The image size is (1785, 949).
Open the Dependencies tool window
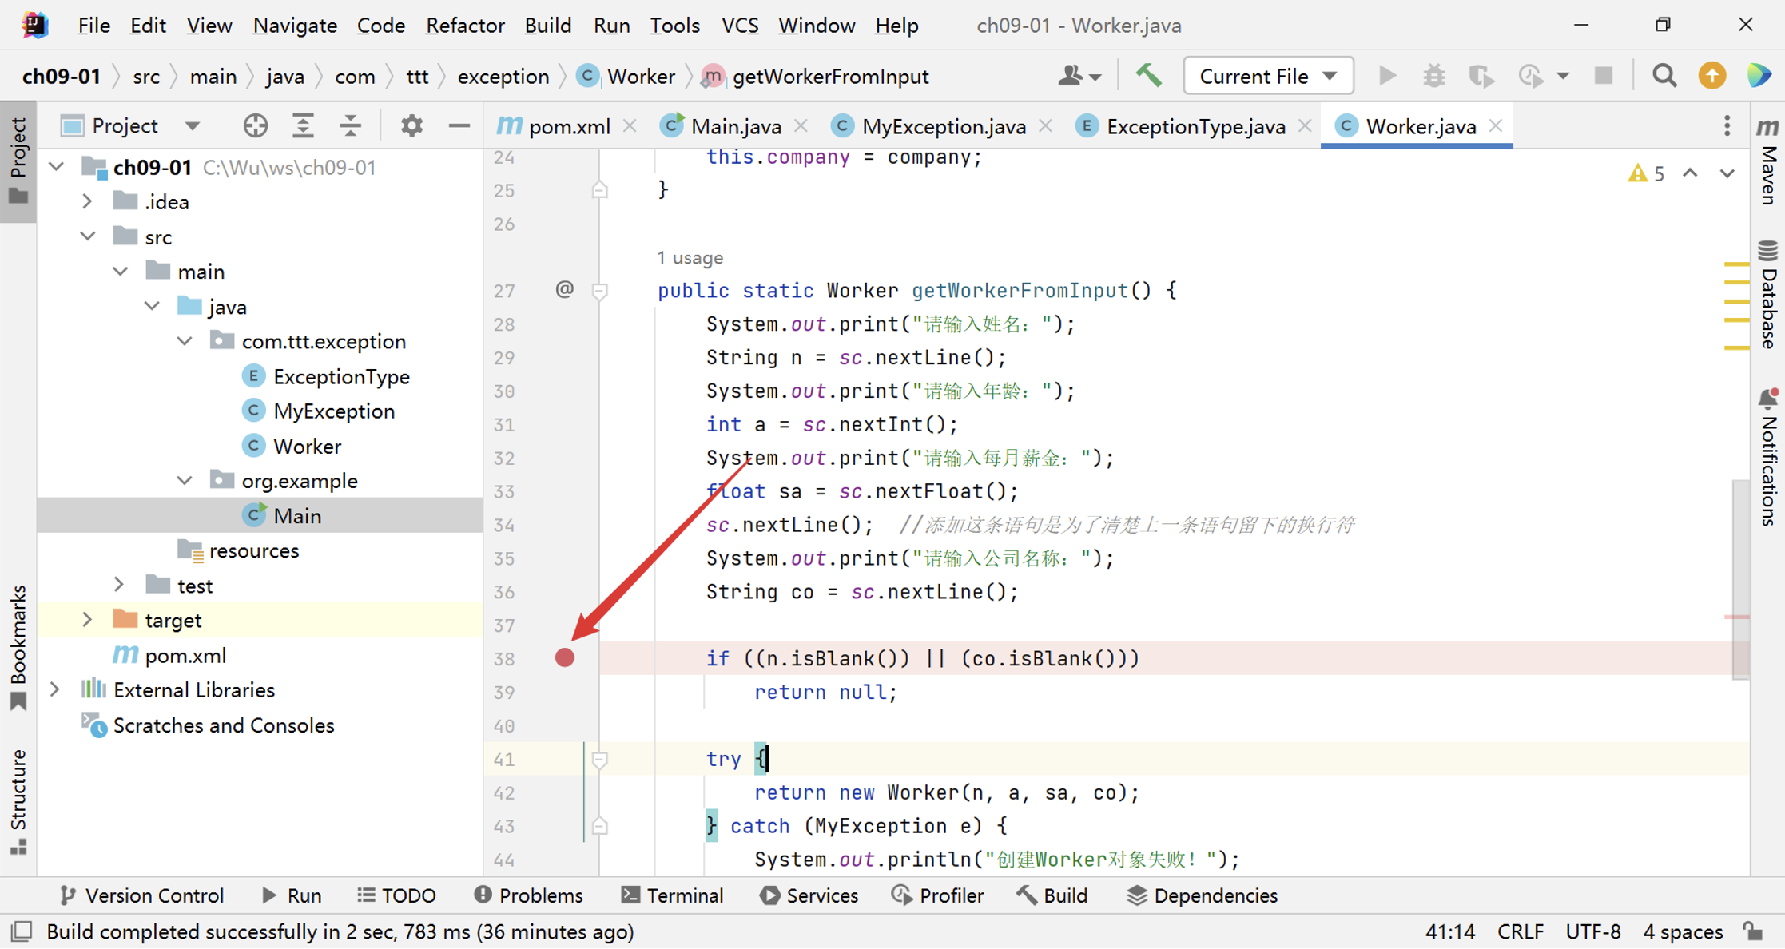1202,895
